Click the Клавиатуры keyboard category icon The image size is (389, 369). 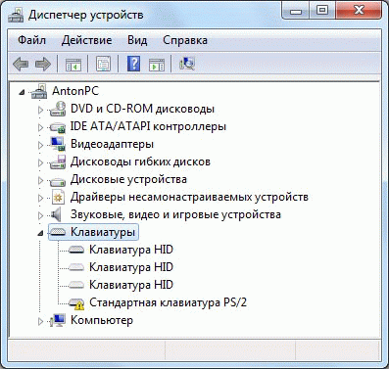pos(58,232)
